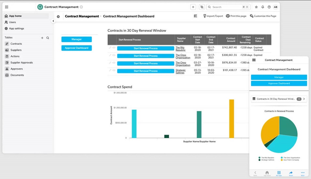Open dashboard settings gear icon
The height and width of the screenshot is (179, 311).
(x=58, y=17)
